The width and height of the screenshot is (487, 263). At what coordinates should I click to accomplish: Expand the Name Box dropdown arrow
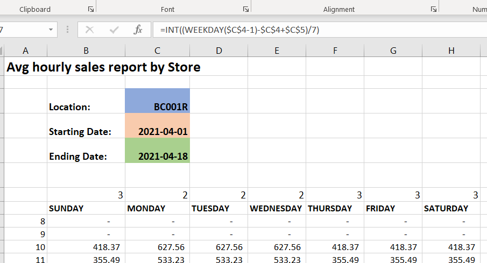51,30
